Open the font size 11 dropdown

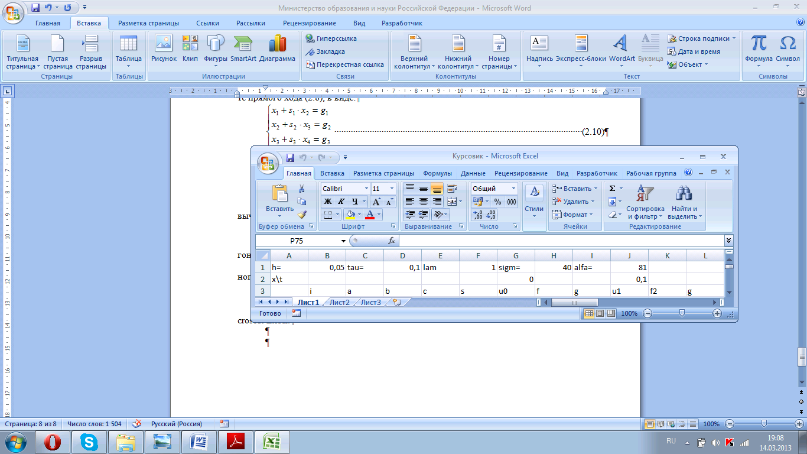392,189
